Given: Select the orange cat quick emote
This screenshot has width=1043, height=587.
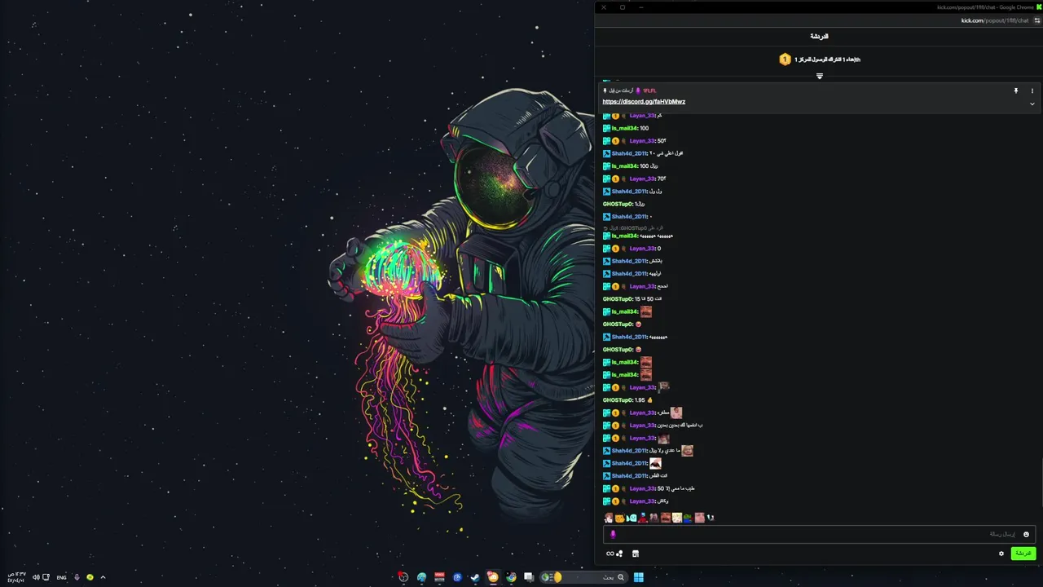Looking at the screenshot, I should (620, 518).
